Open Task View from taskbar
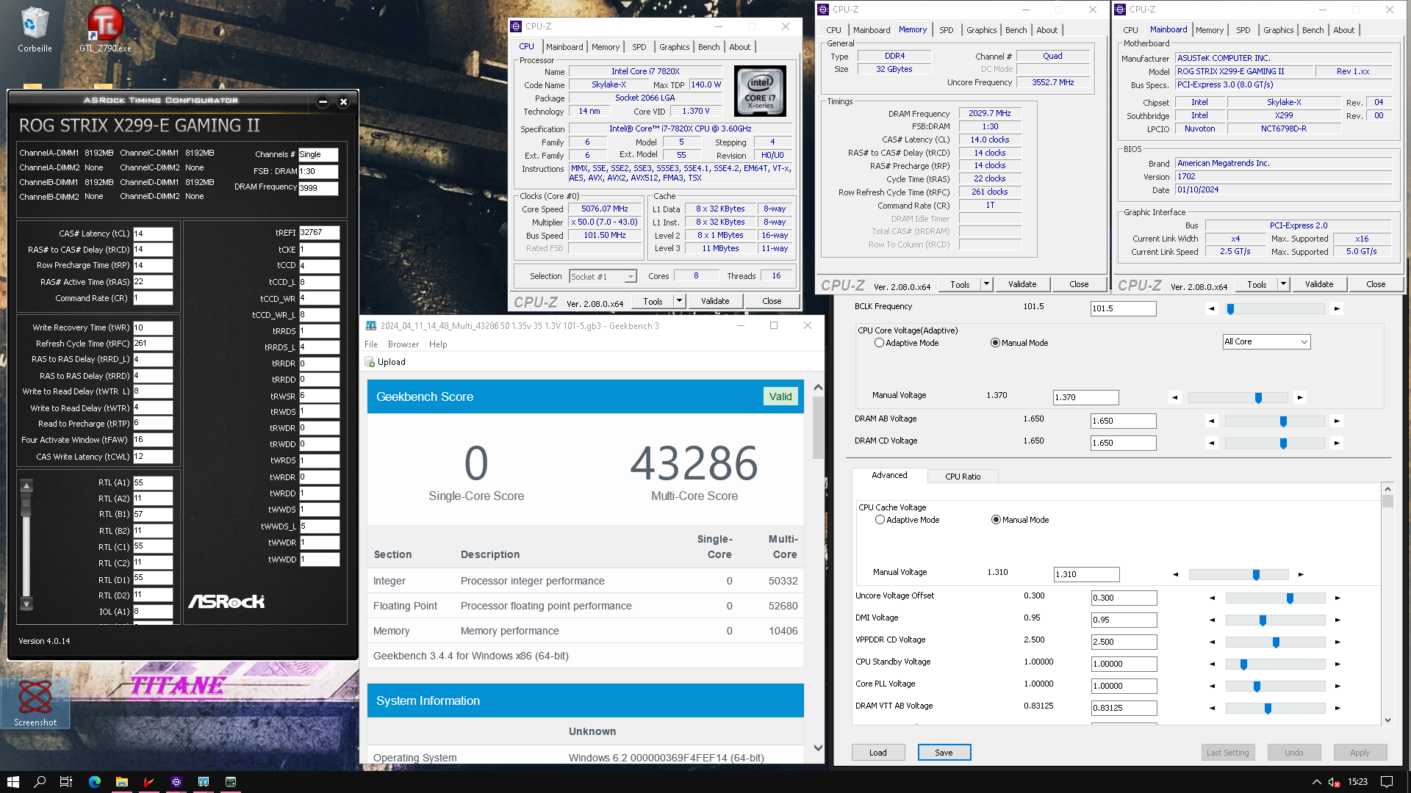This screenshot has height=793, width=1411. pos(66,782)
